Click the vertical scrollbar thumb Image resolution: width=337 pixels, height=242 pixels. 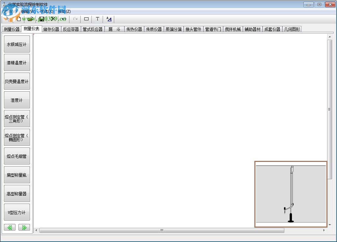[x=330, y=109]
